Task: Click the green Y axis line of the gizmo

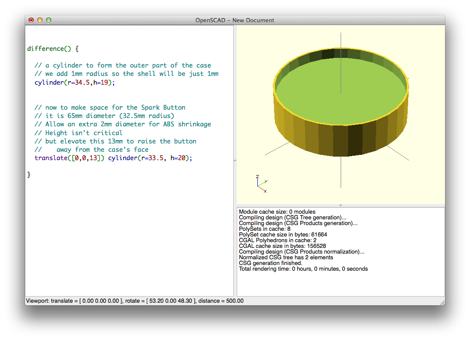Action: click(261, 184)
